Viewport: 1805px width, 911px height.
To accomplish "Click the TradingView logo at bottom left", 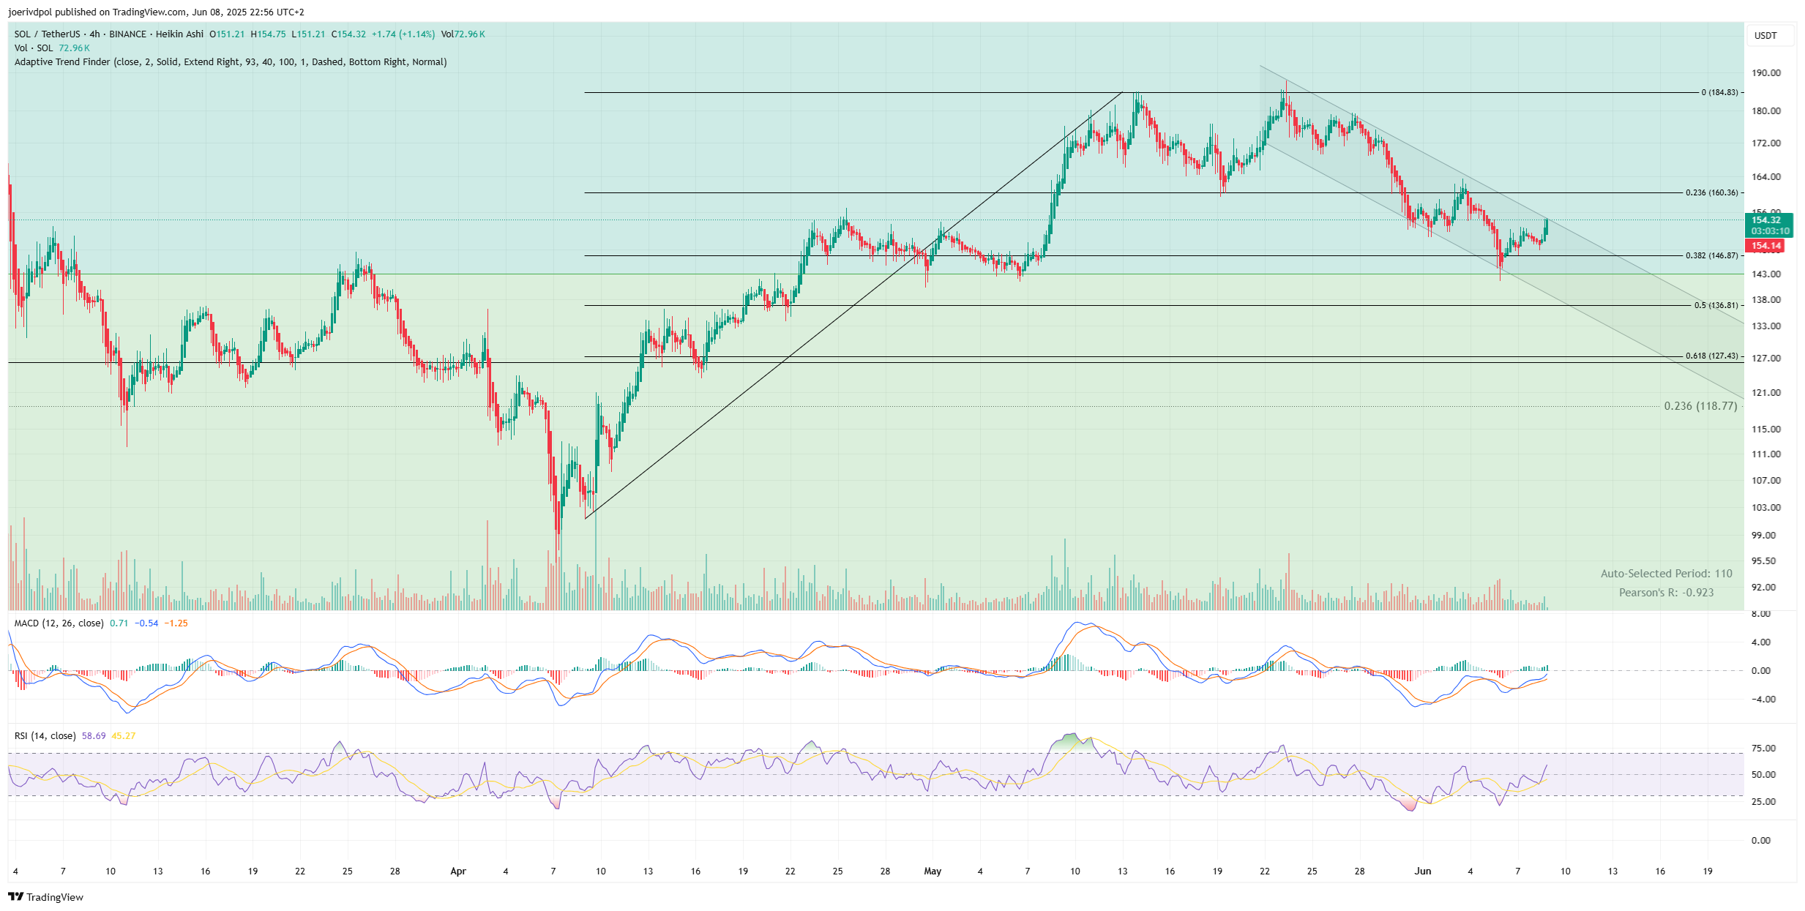I will coord(45,897).
